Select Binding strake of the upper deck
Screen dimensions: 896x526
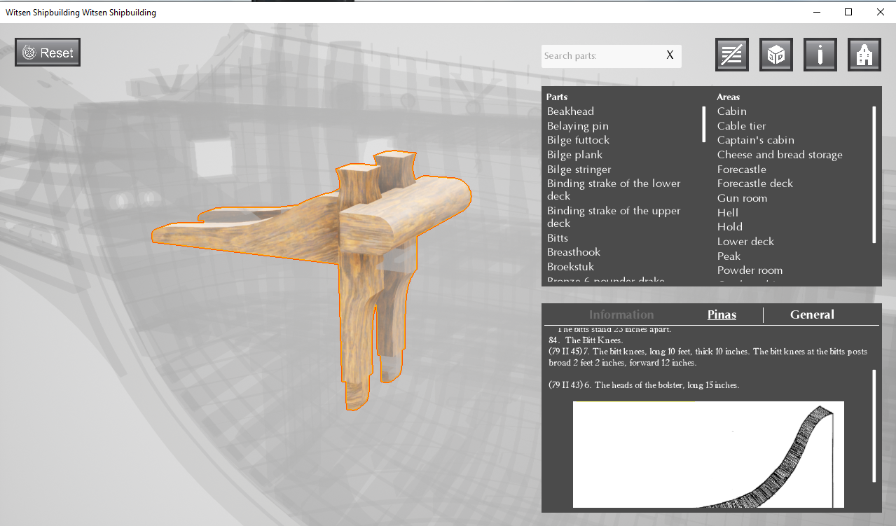click(614, 217)
